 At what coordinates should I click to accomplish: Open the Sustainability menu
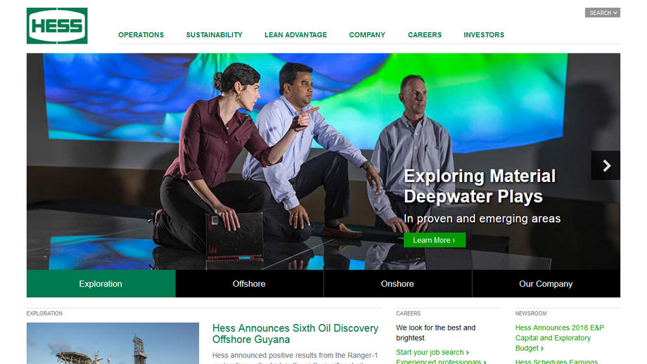(214, 34)
